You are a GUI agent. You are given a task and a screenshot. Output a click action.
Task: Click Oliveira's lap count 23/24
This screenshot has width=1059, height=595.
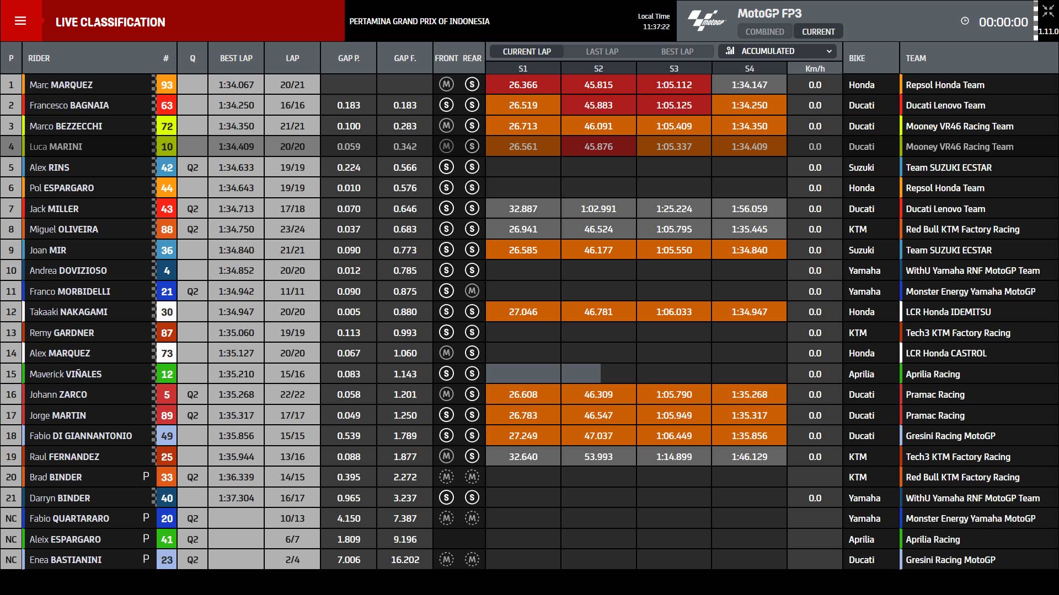pyautogui.click(x=292, y=229)
